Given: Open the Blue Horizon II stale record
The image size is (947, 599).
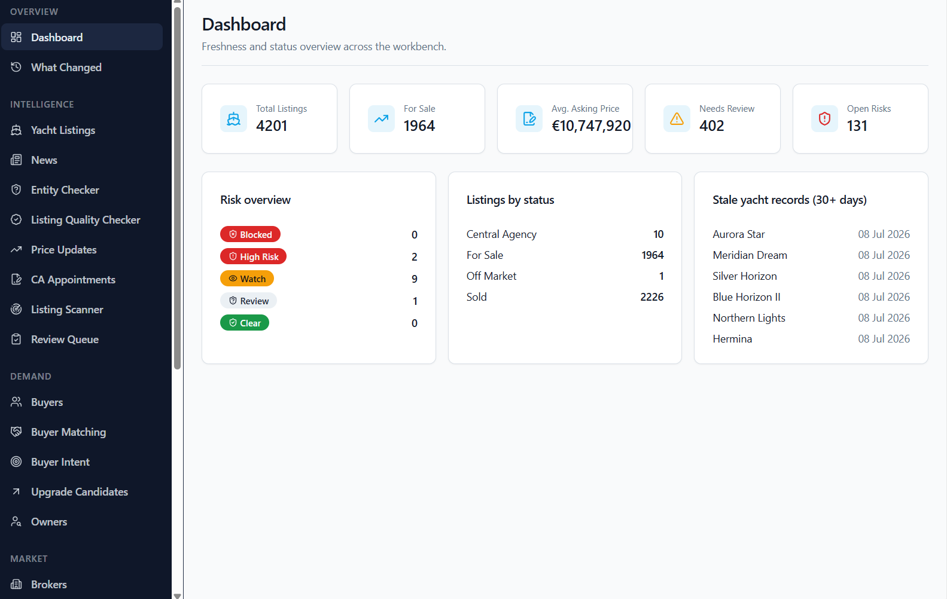Looking at the screenshot, I should click(811, 297).
